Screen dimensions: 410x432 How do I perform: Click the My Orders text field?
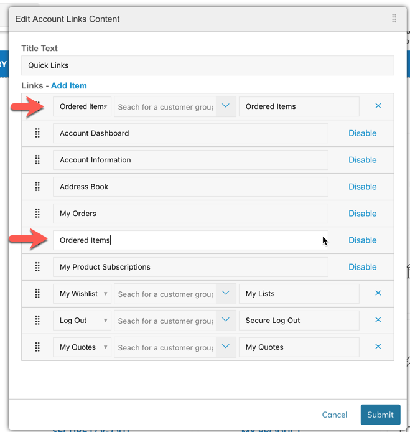(x=190, y=214)
